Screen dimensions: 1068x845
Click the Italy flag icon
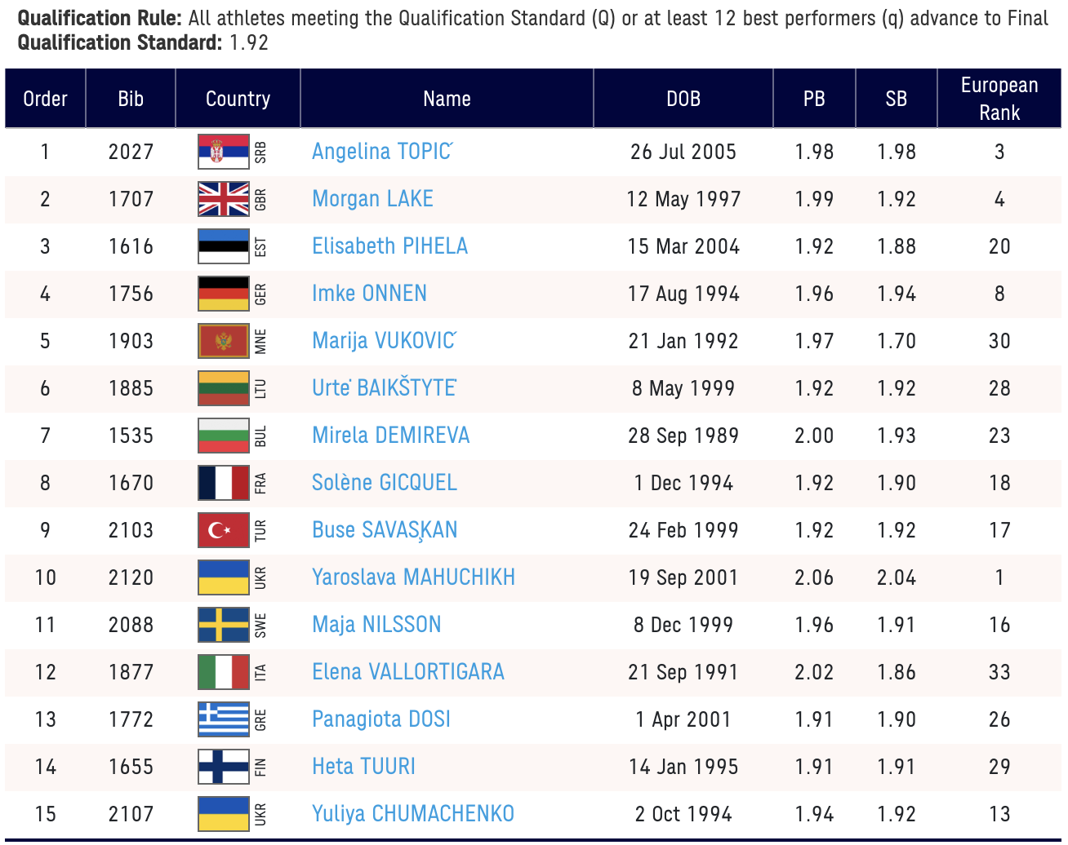(223, 672)
